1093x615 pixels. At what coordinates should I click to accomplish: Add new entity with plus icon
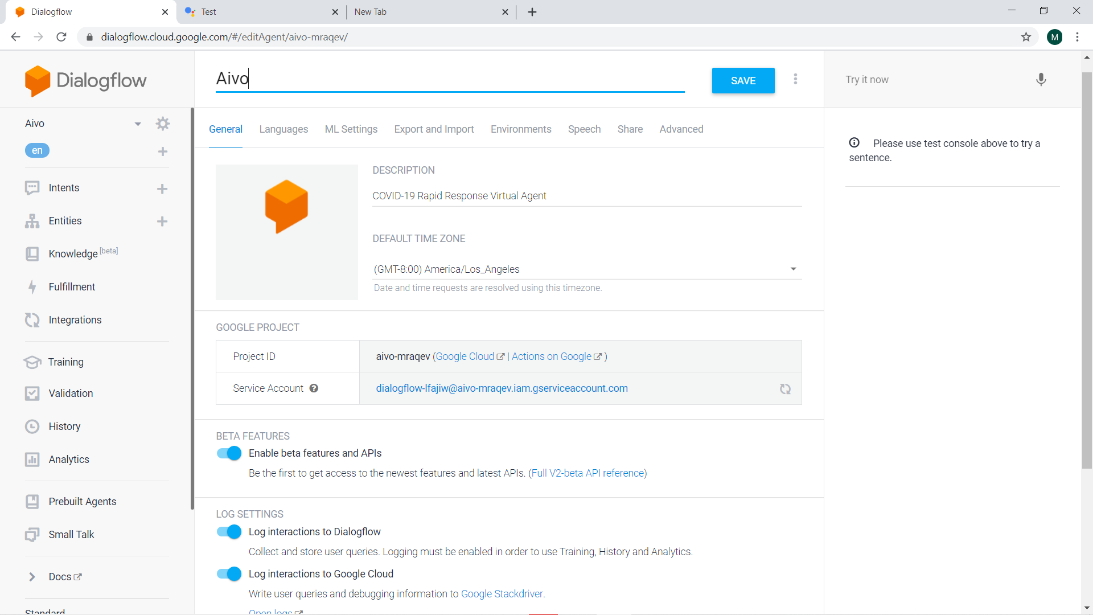click(162, 222)
